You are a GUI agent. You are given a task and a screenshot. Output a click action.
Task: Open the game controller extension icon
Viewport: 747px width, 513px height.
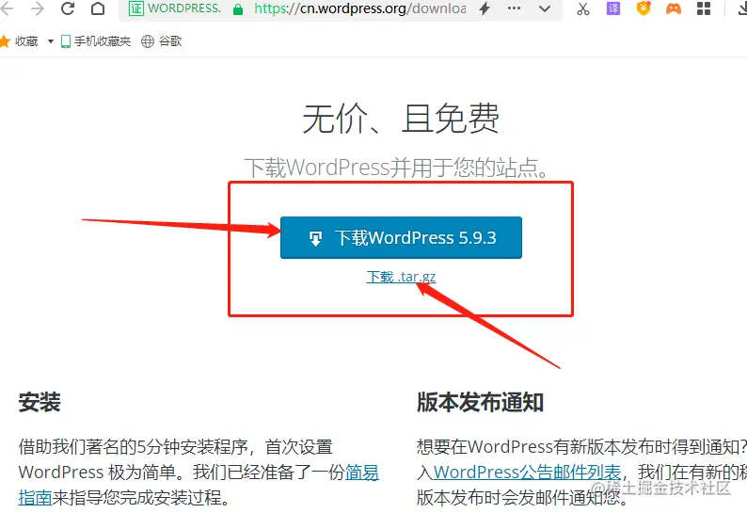tap(674, 8)
